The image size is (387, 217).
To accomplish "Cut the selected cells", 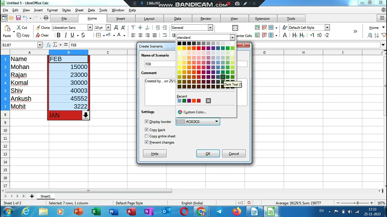I will 22,27.
